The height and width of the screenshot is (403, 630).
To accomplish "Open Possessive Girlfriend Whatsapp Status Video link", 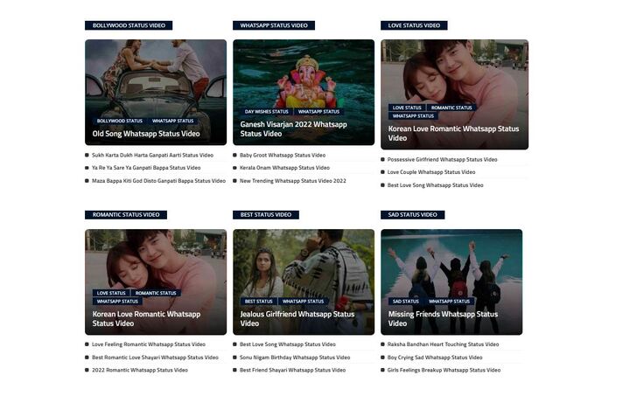I will click(x=442, y=159).
